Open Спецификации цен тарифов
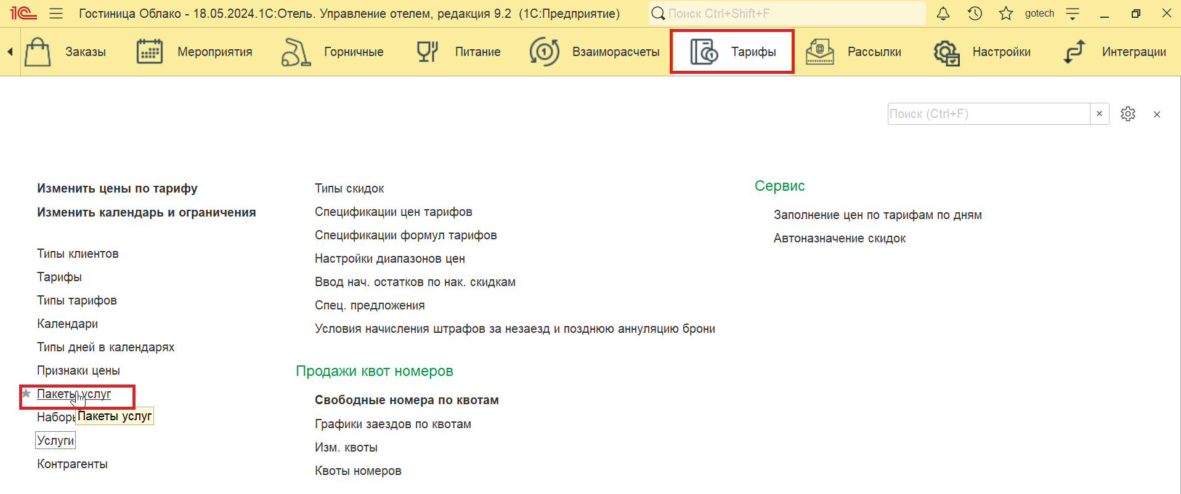 [394, 212]
